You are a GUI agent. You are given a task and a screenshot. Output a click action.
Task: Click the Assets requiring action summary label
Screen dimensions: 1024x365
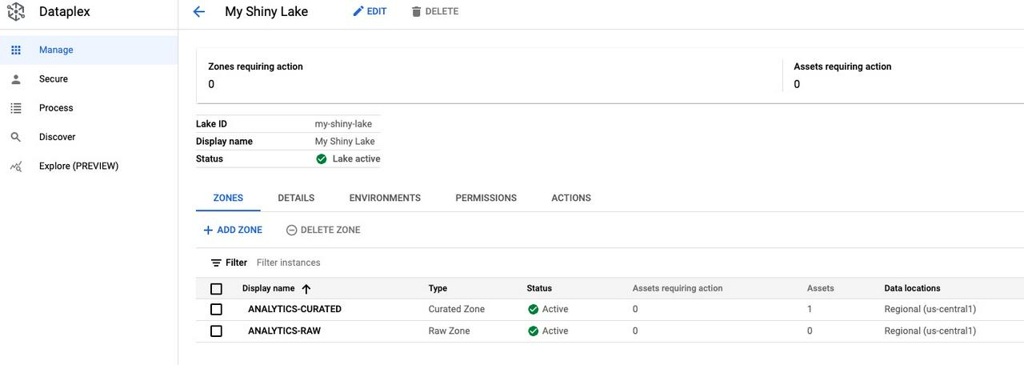tap(842, 66)
